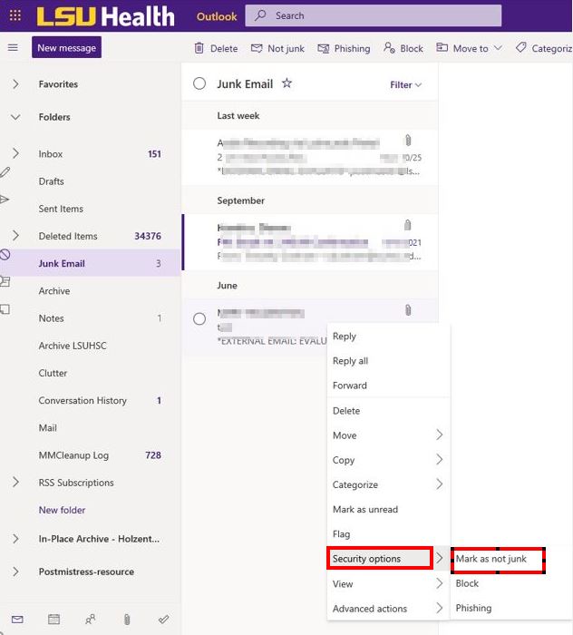Open the app launcher waffle icon
573x635 pixels.
click(15, 15)
